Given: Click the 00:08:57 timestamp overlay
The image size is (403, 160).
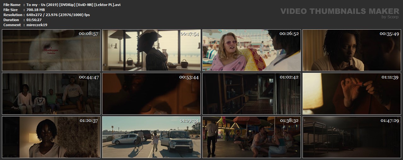Looking at the screenshot, I should pos(89,33).
